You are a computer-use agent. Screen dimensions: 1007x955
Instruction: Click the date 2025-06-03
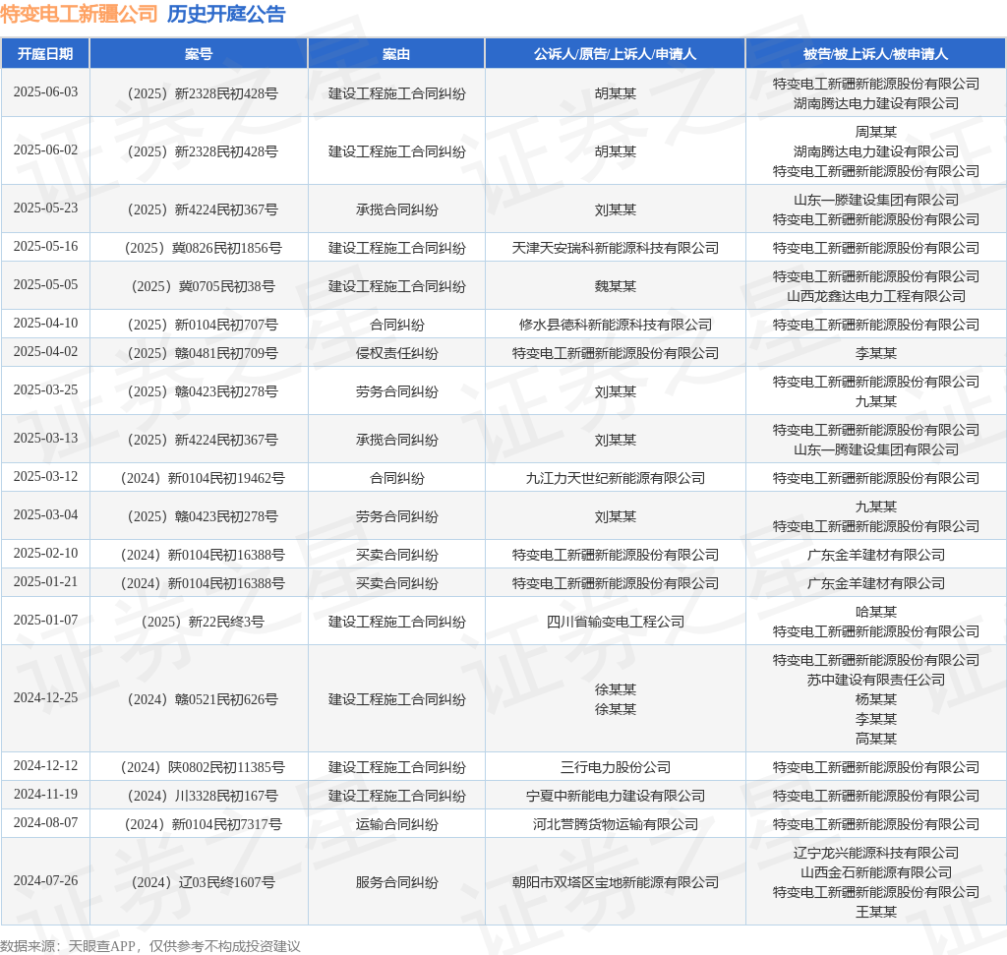click(45, 91)
